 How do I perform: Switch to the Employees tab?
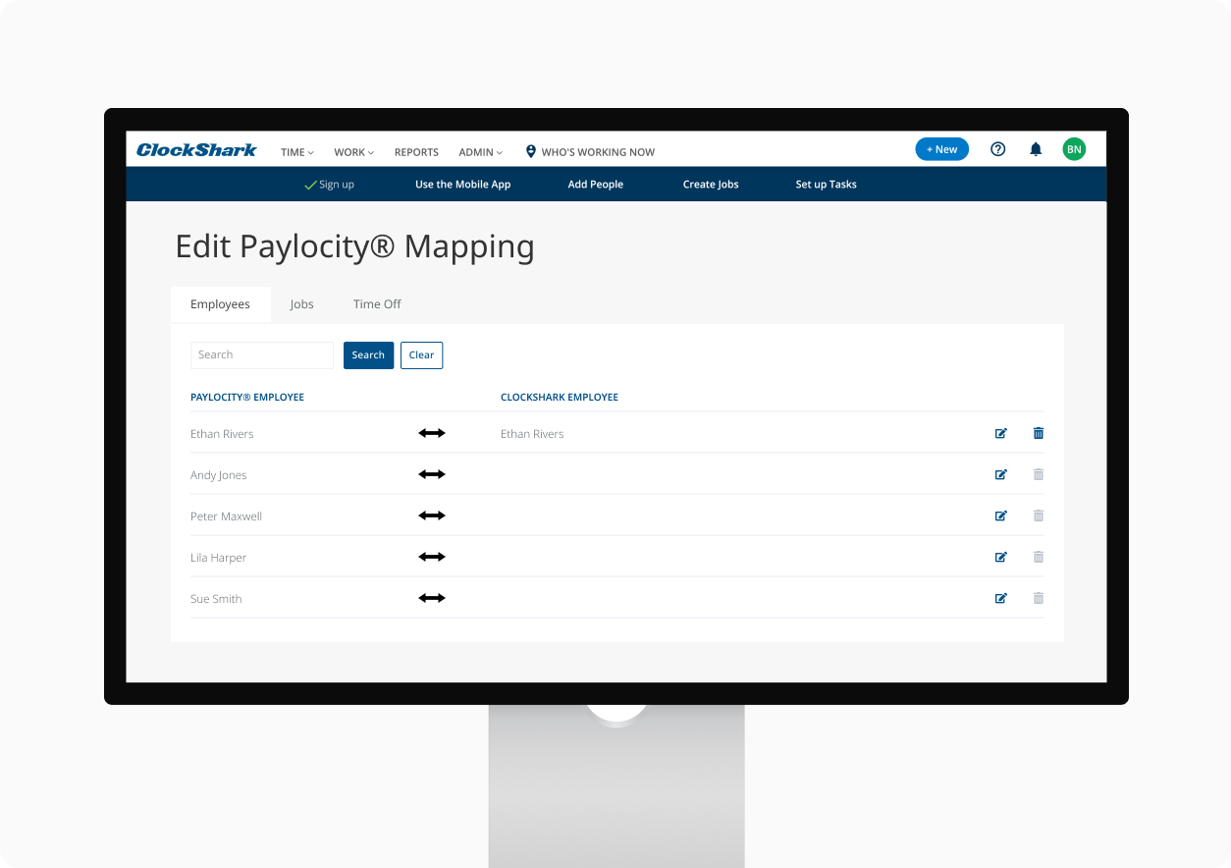tap(220, 304)
